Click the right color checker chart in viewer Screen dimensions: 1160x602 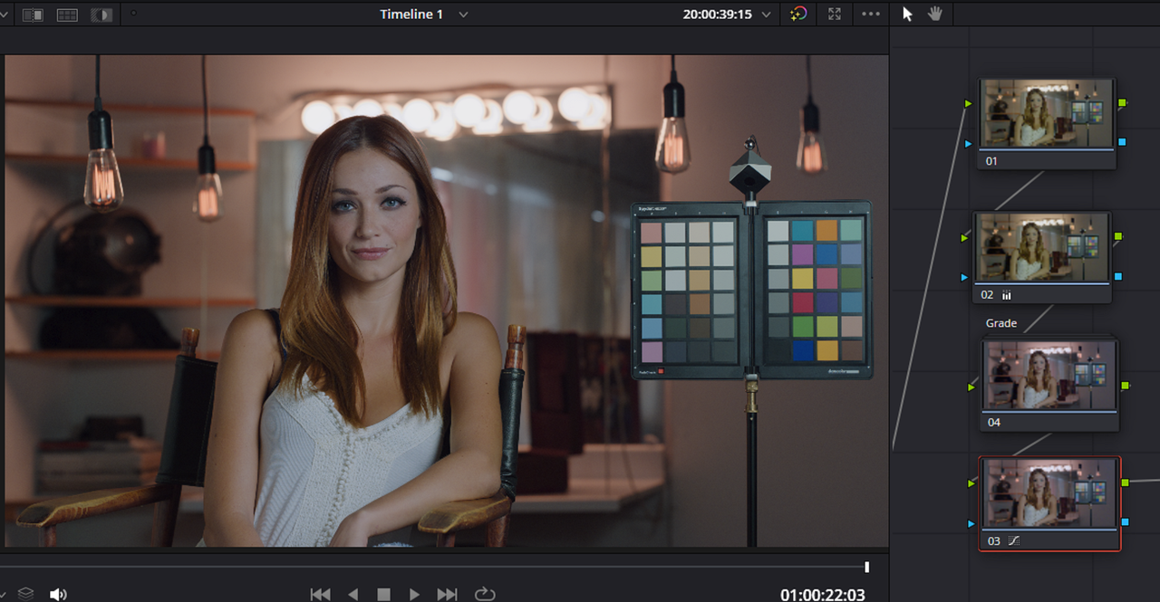click(x=814, y=290)
